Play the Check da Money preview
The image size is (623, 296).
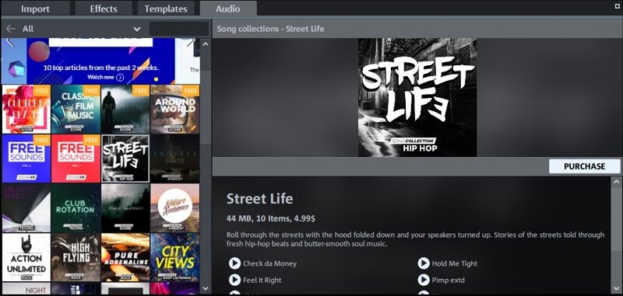tap(234, 263)
